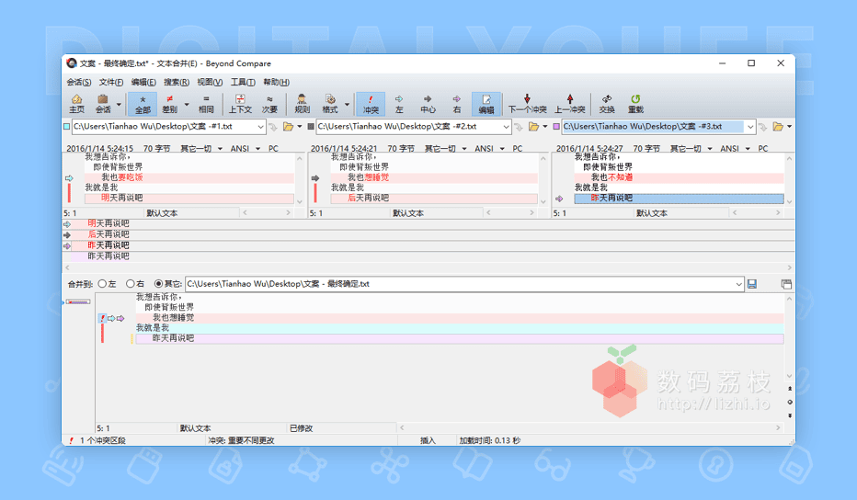The image size is (857, 500).
Task: Toggle 次要 minor differences
Action: (x=269, y=103)
